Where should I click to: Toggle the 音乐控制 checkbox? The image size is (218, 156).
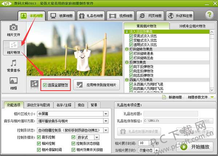click(x=39, y=137)
